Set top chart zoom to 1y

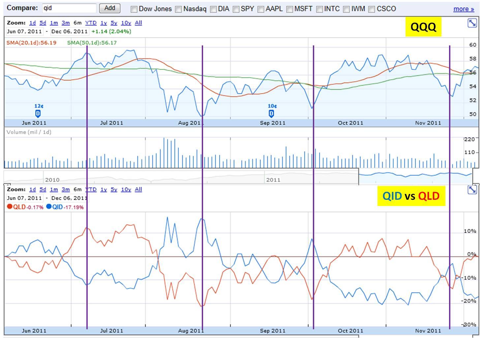point(104,23)
